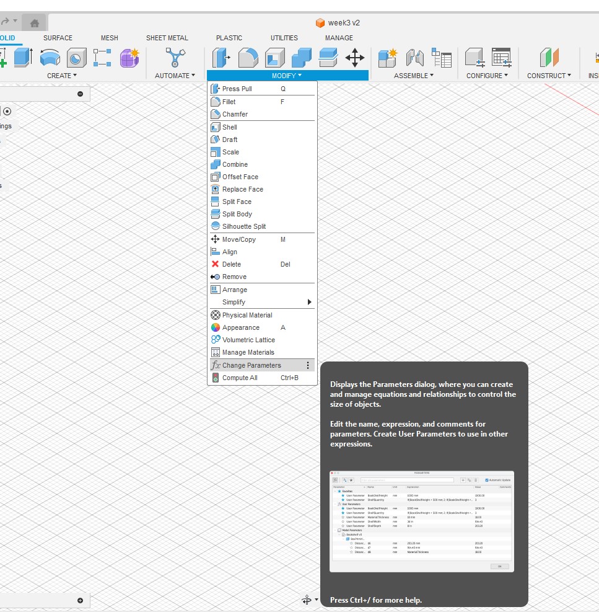Screen dimensions: 599x612
Task: Choose Combine in the Modify menu
Action: coord(262,165)
